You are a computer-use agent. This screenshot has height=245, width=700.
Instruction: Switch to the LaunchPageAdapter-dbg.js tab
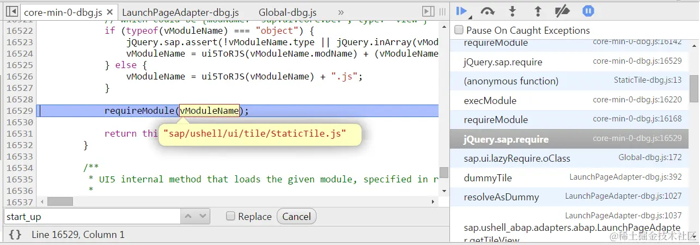click(180, 12)
